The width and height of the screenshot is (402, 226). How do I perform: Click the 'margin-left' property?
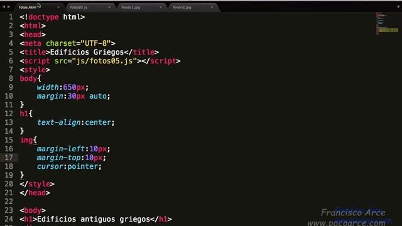(x=61, y=149)
